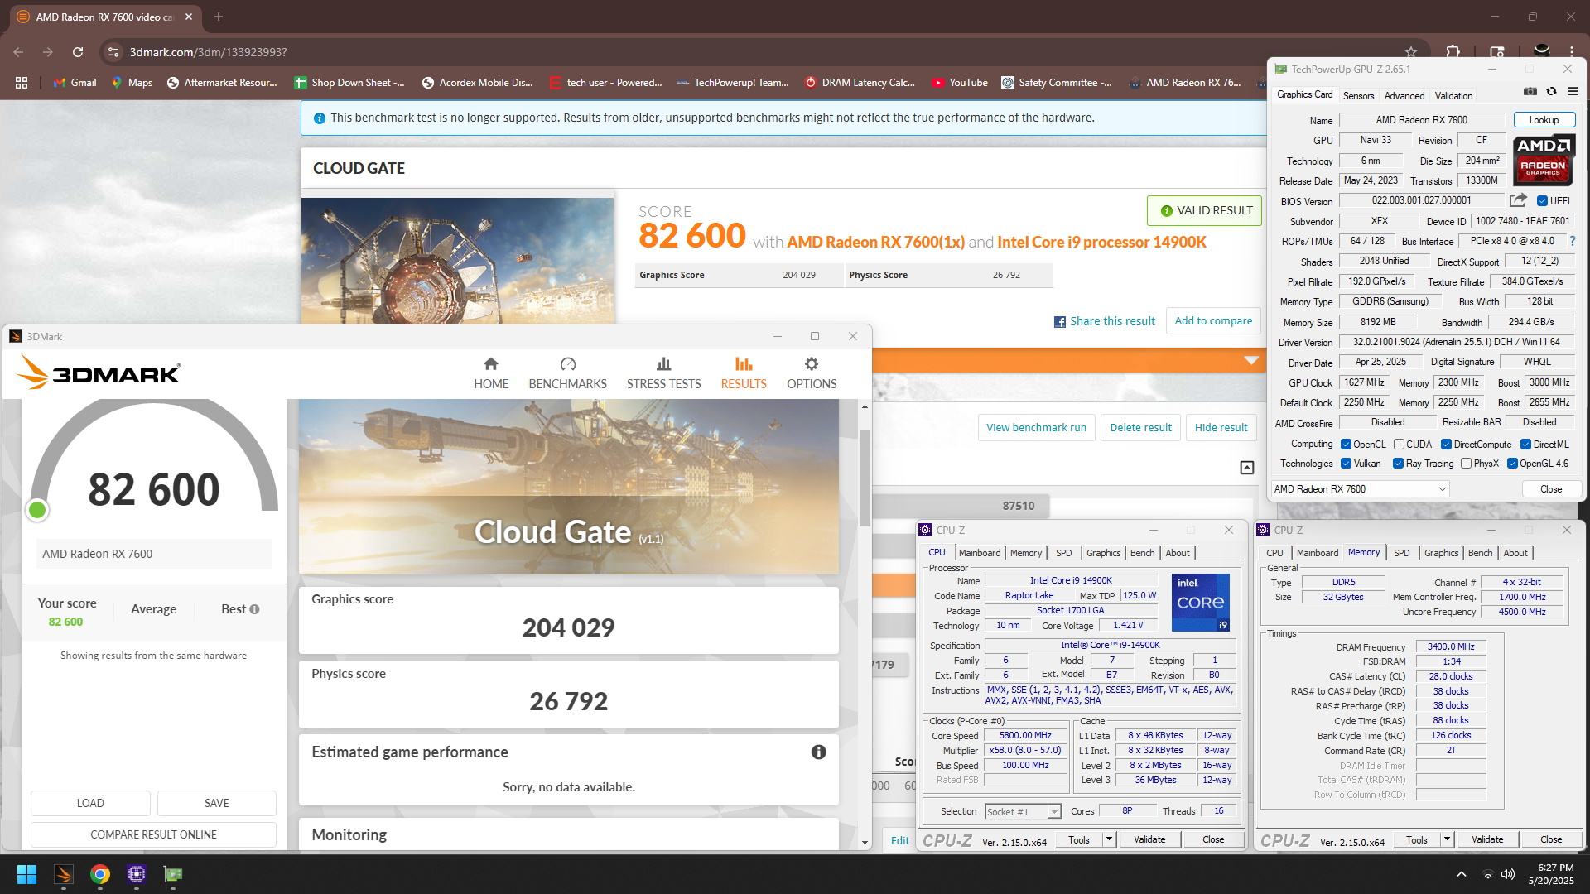Screen dimensions: 1590x894
Task: Click expand icon above score chart on webpage
Action: pos(1247,468)
